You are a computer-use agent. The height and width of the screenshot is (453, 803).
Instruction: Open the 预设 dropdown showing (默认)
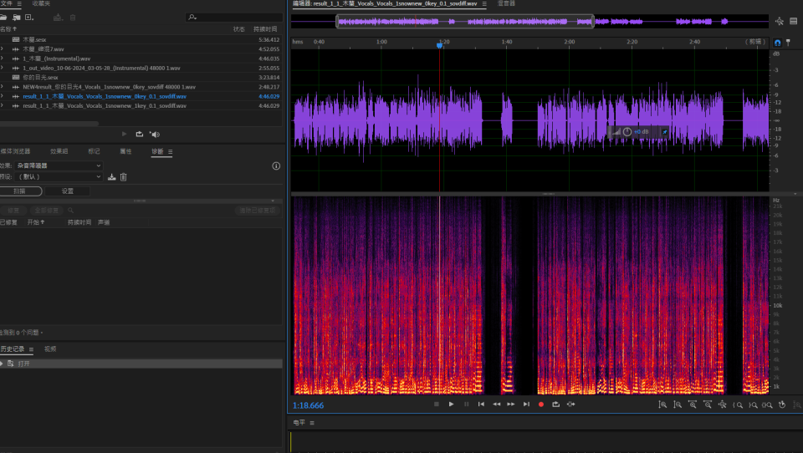pyautogui.click(x=59, y=177)
